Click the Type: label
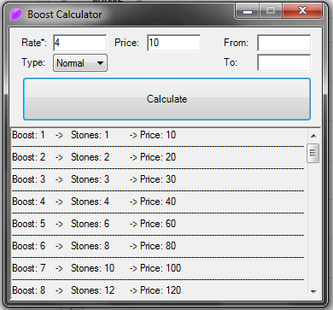 (x=33, y=62)
